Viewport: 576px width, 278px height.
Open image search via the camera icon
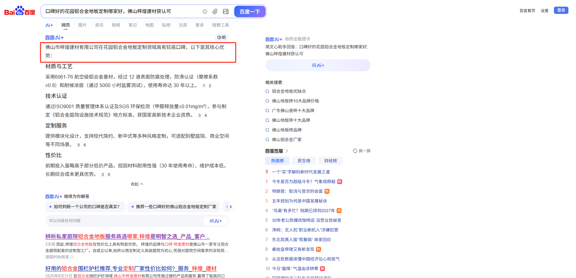pos(226,11)
